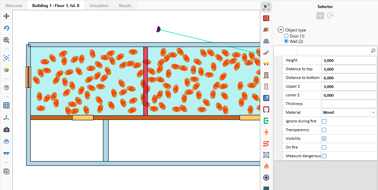Click the "Material" property label
Viewport: 378px width, 190px height.
[293, 112]
